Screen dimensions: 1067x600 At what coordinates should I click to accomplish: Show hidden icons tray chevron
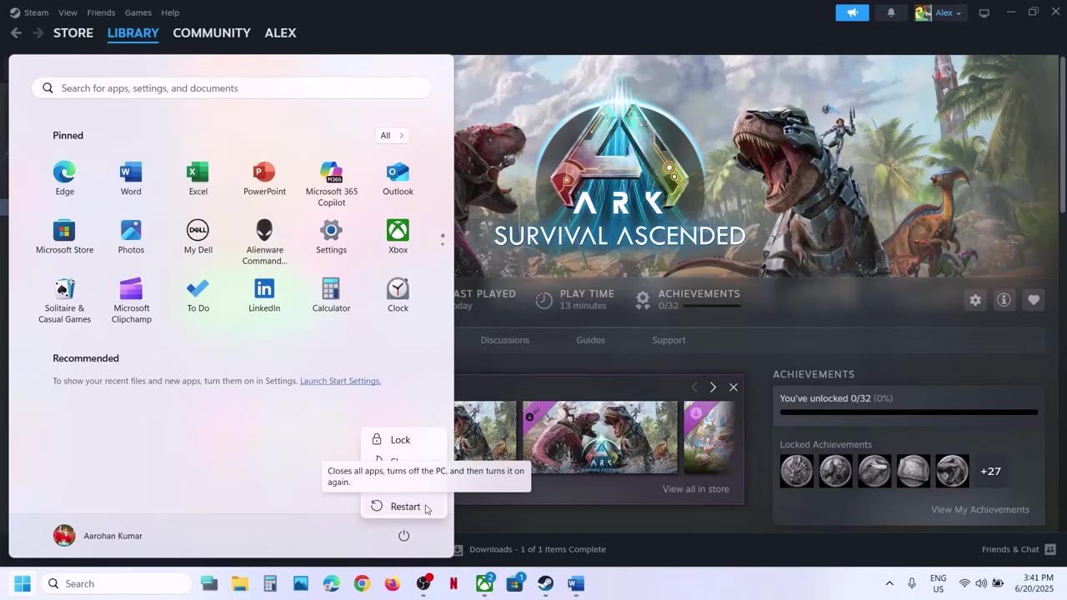(889, 583)
